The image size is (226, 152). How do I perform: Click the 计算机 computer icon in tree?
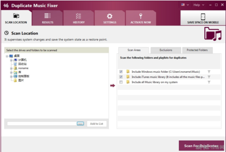click(15, 60)
